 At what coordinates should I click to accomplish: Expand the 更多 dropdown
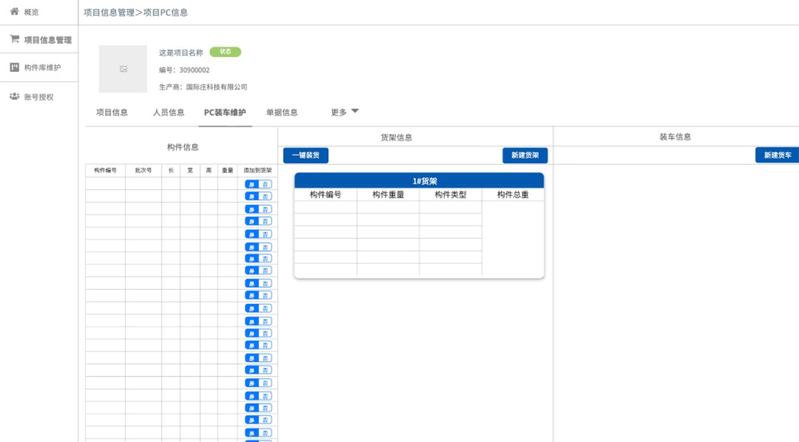345,112
